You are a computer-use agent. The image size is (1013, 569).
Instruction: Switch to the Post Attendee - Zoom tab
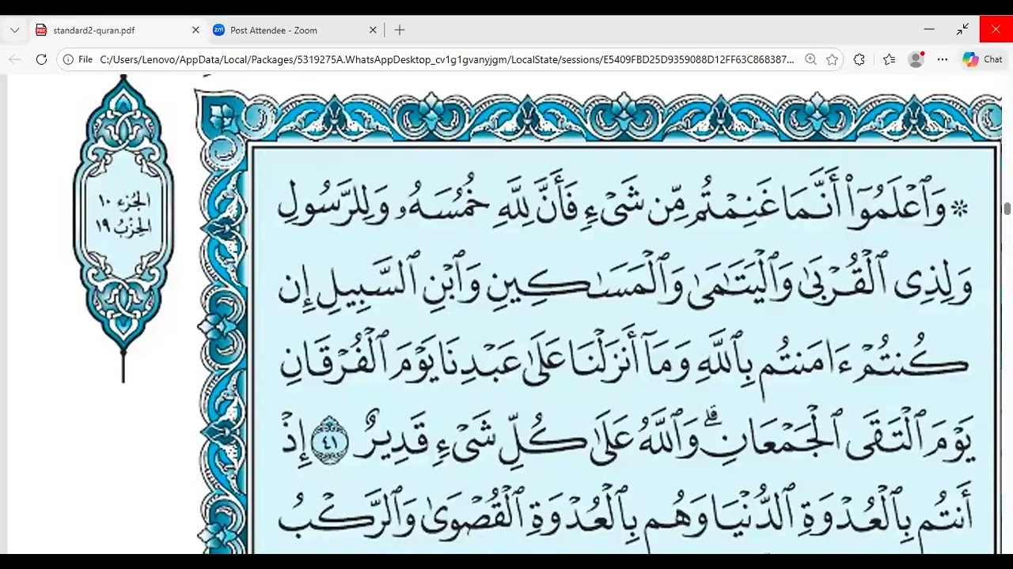[294, 30]
